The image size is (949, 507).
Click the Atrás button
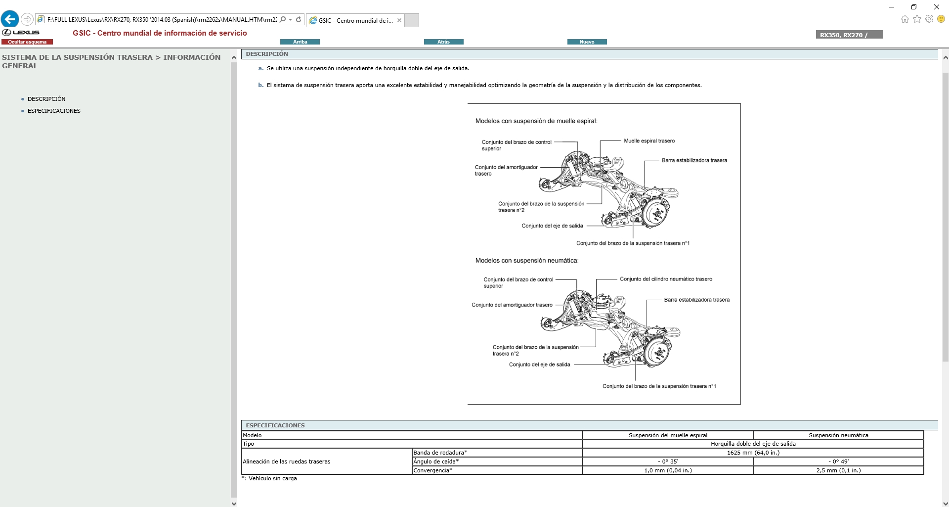coord(443,42)
